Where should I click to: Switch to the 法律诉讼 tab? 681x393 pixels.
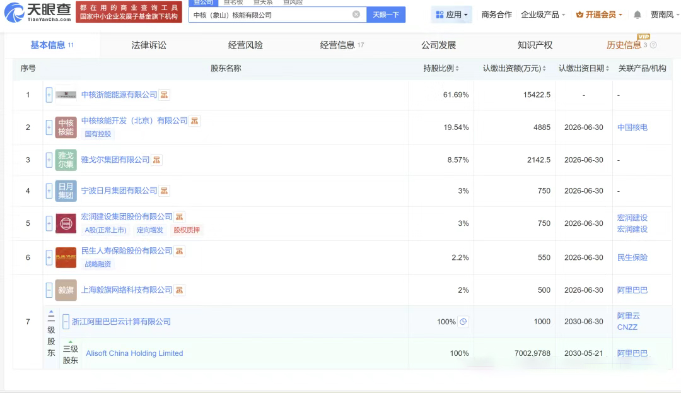(x=149, y=45)
